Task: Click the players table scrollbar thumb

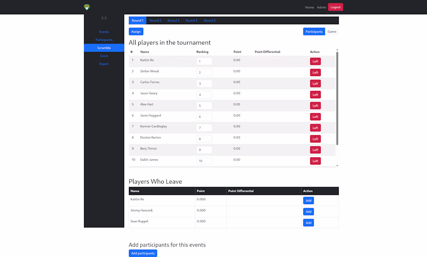Action: 337,98
